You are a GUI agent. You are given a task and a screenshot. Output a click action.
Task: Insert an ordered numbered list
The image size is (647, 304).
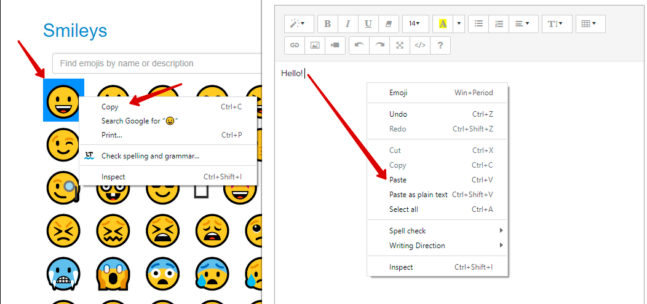point(499,24)
